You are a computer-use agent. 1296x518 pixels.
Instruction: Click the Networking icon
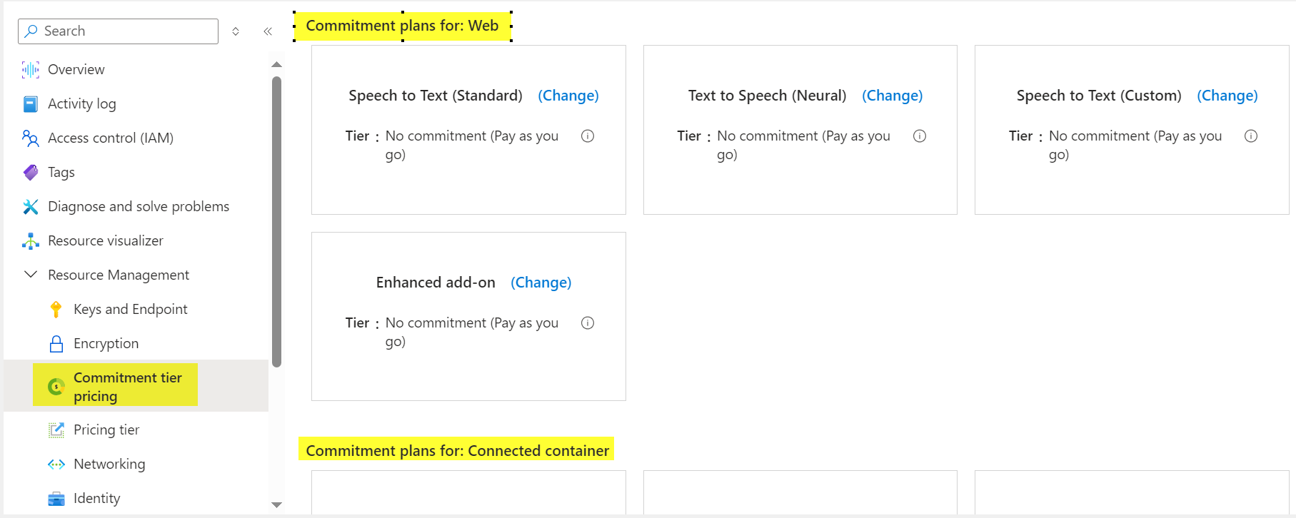56,464
